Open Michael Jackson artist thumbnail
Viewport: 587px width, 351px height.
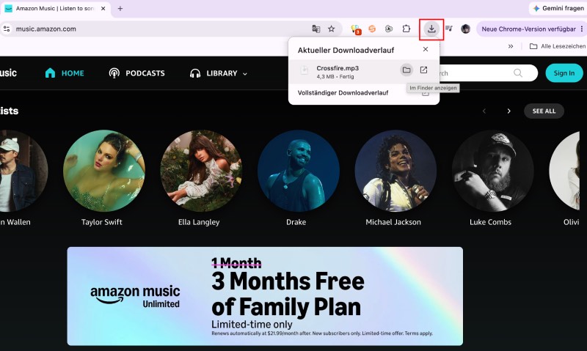[395, 171]
